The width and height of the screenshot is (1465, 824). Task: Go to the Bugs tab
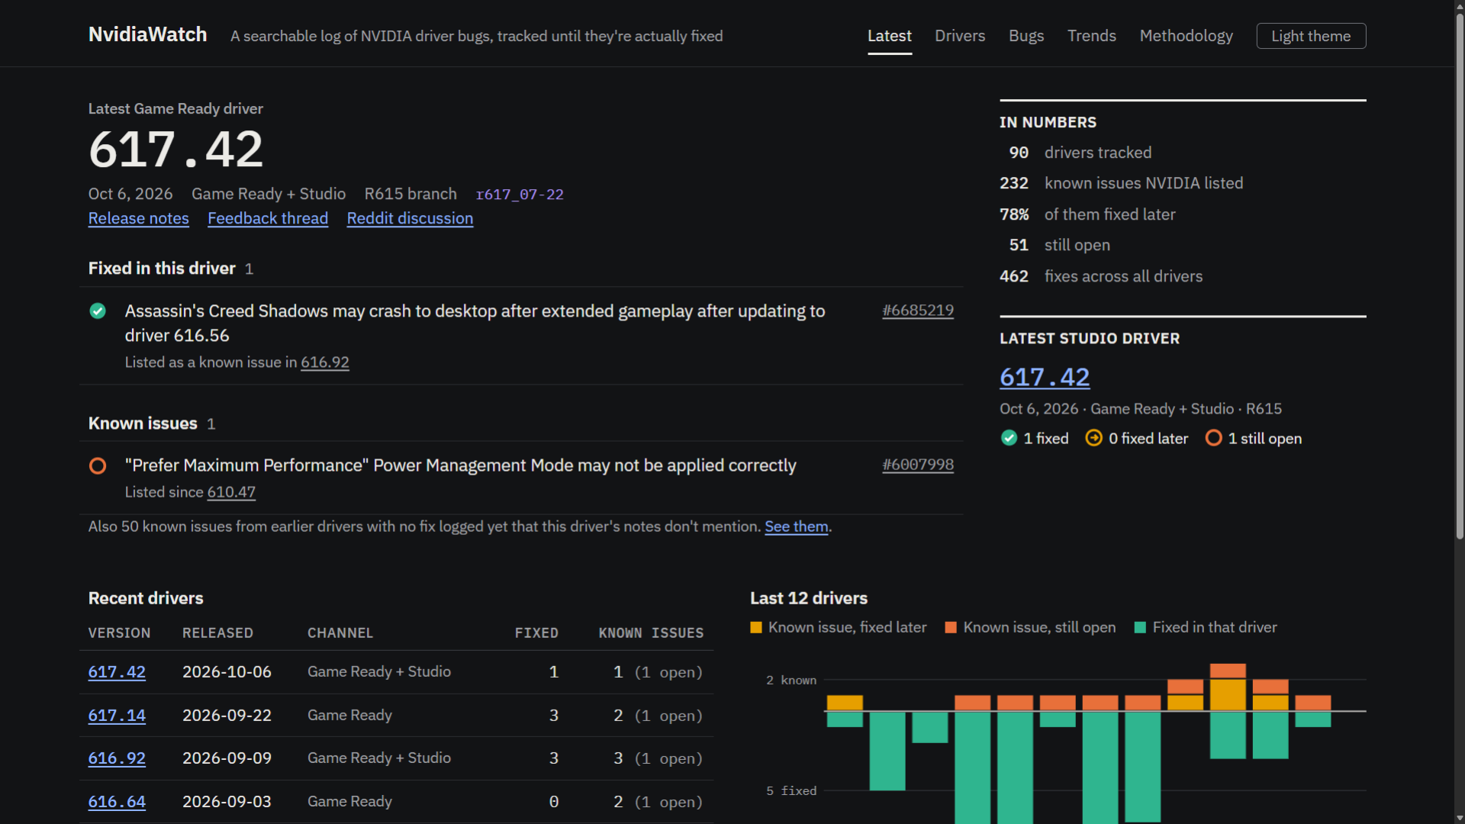(x=1026, y=36)
